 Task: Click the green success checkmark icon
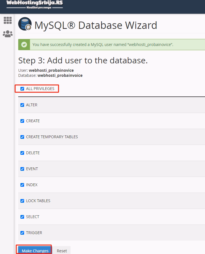[x=24, y=45]
